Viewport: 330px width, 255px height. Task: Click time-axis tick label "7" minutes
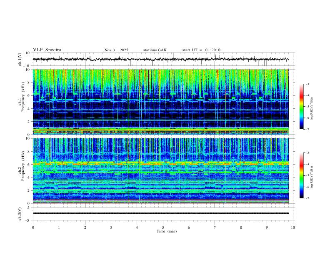pos(215,227)
